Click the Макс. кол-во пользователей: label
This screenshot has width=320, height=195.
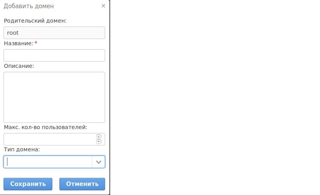tap(45, 128)
